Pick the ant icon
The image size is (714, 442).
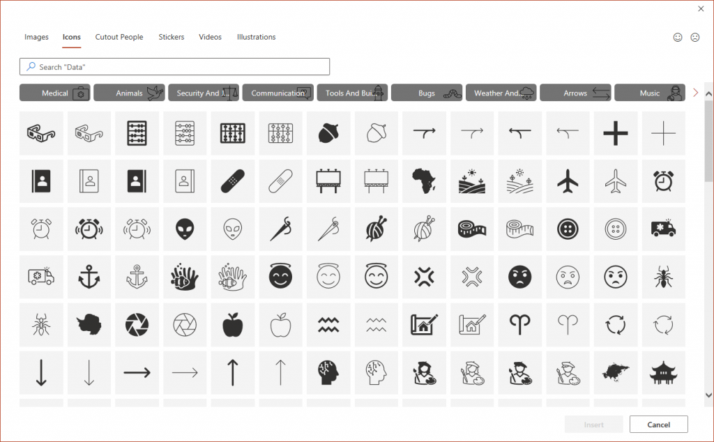tap(663, 277)
